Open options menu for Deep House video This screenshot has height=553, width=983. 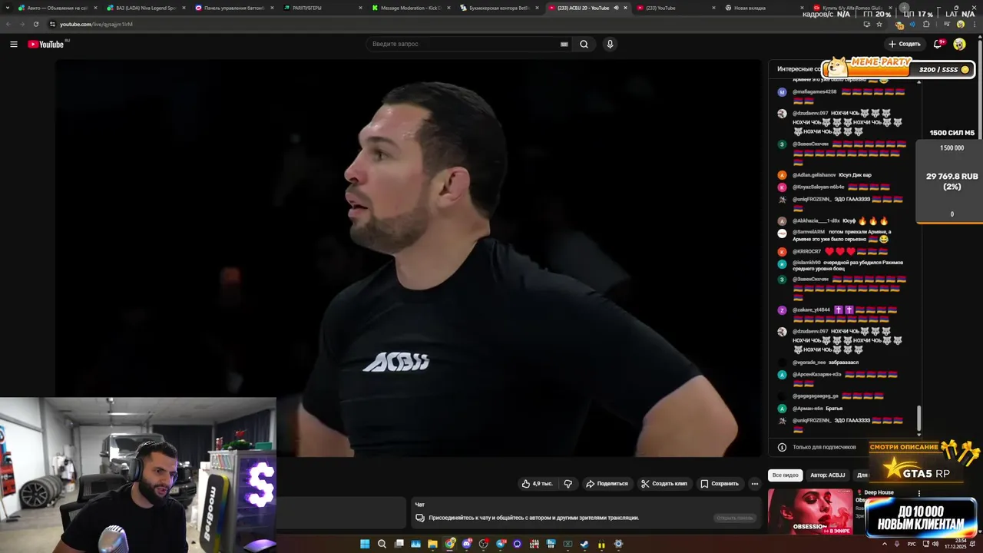919,494
